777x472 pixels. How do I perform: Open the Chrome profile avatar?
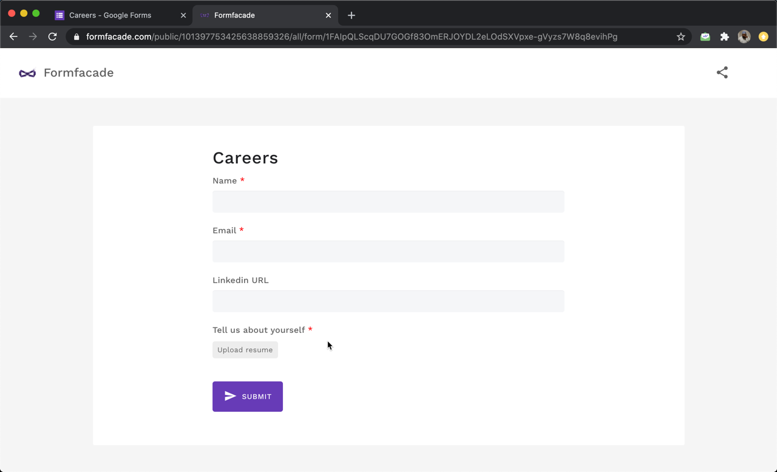(744, 37)
